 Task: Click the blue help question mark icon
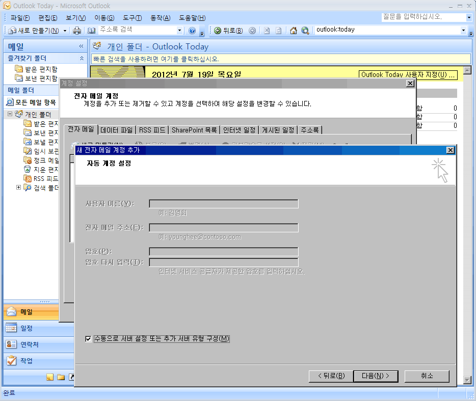coord(192,31)
